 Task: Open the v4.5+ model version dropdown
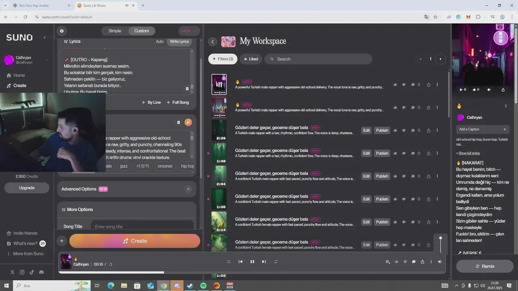(x=189, y=31)
